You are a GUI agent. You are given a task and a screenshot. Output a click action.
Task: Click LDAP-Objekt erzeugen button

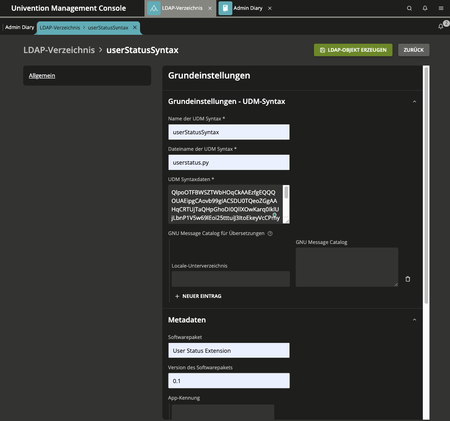(353, 50)
